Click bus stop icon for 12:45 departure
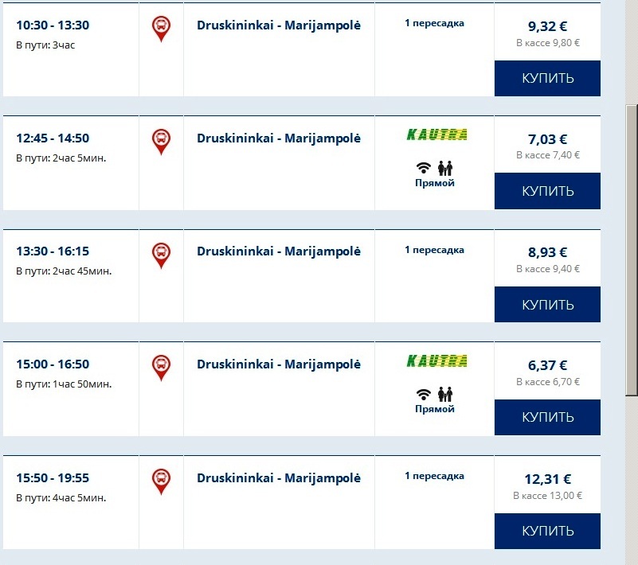Screen dimensions: 638x565 click(161, 142)
